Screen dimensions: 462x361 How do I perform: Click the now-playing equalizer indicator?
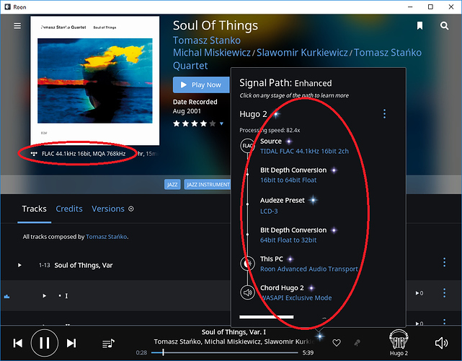tap(6, 296)
